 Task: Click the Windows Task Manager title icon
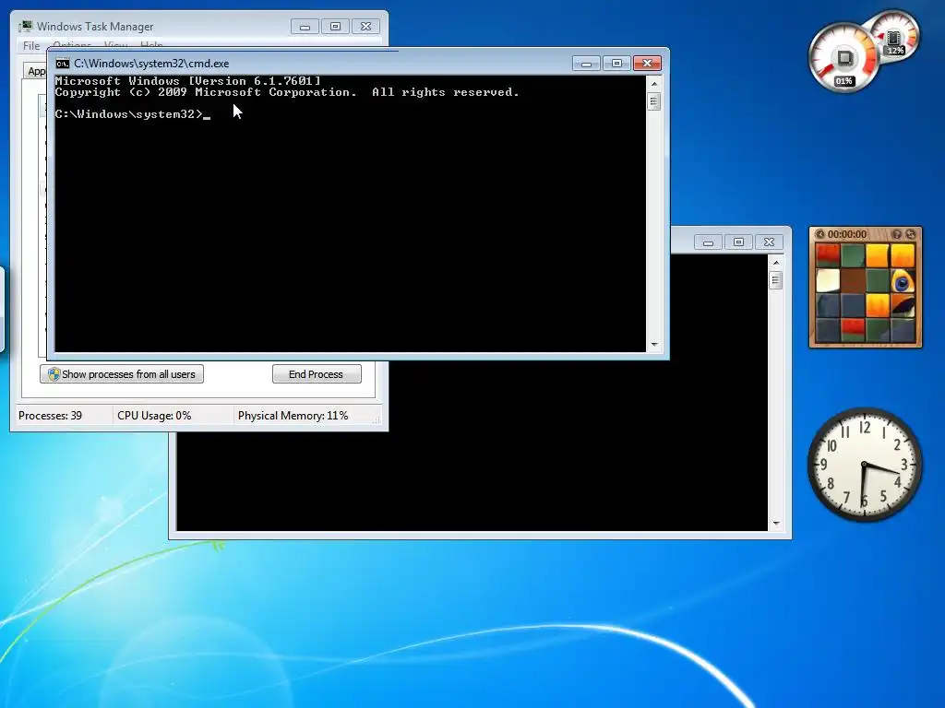point(26,26)
